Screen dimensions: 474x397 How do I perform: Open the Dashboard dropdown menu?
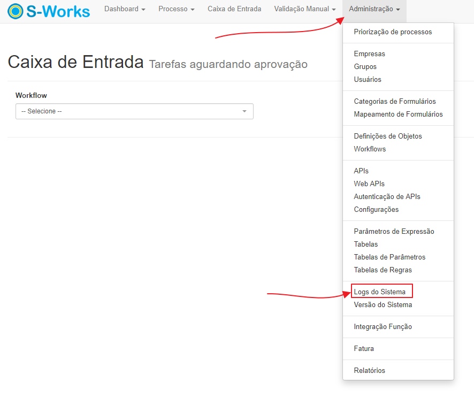tap(125, 9)
